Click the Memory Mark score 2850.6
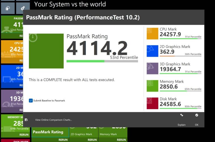The image size is (215, 142). pyautogui.click(x=169, y=87)
